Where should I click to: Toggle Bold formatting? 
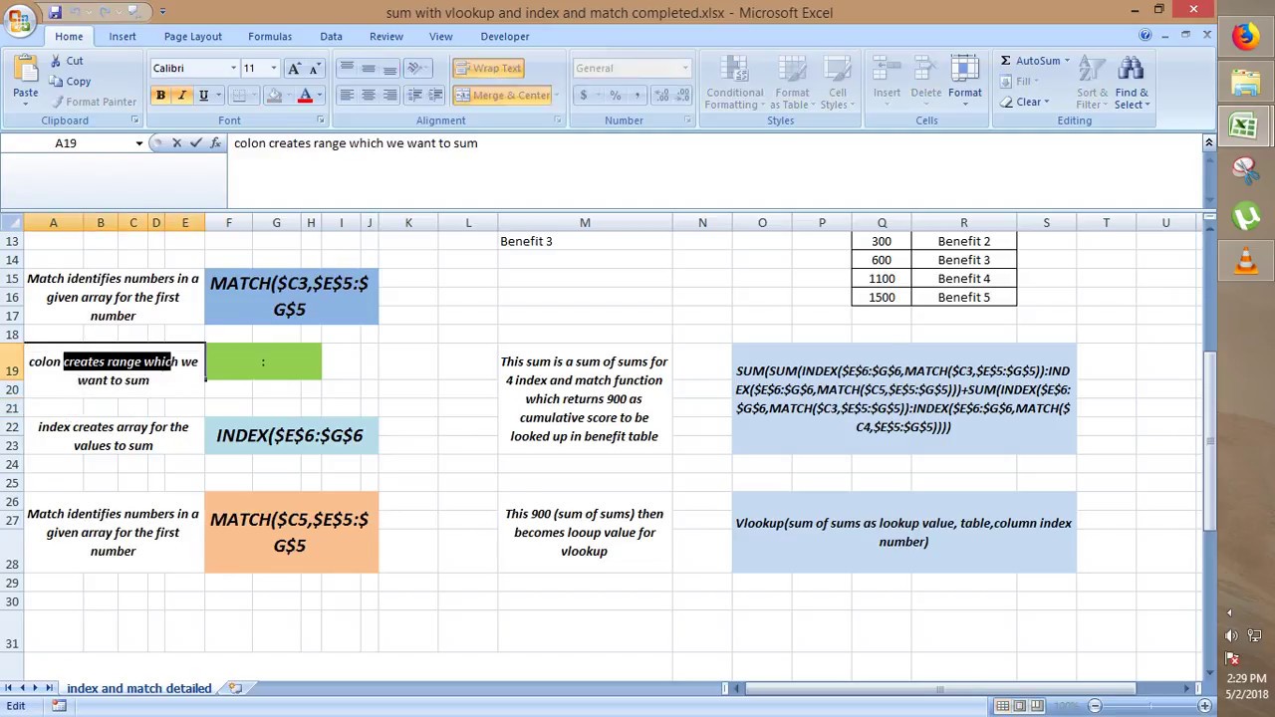[x=160, y=96]
